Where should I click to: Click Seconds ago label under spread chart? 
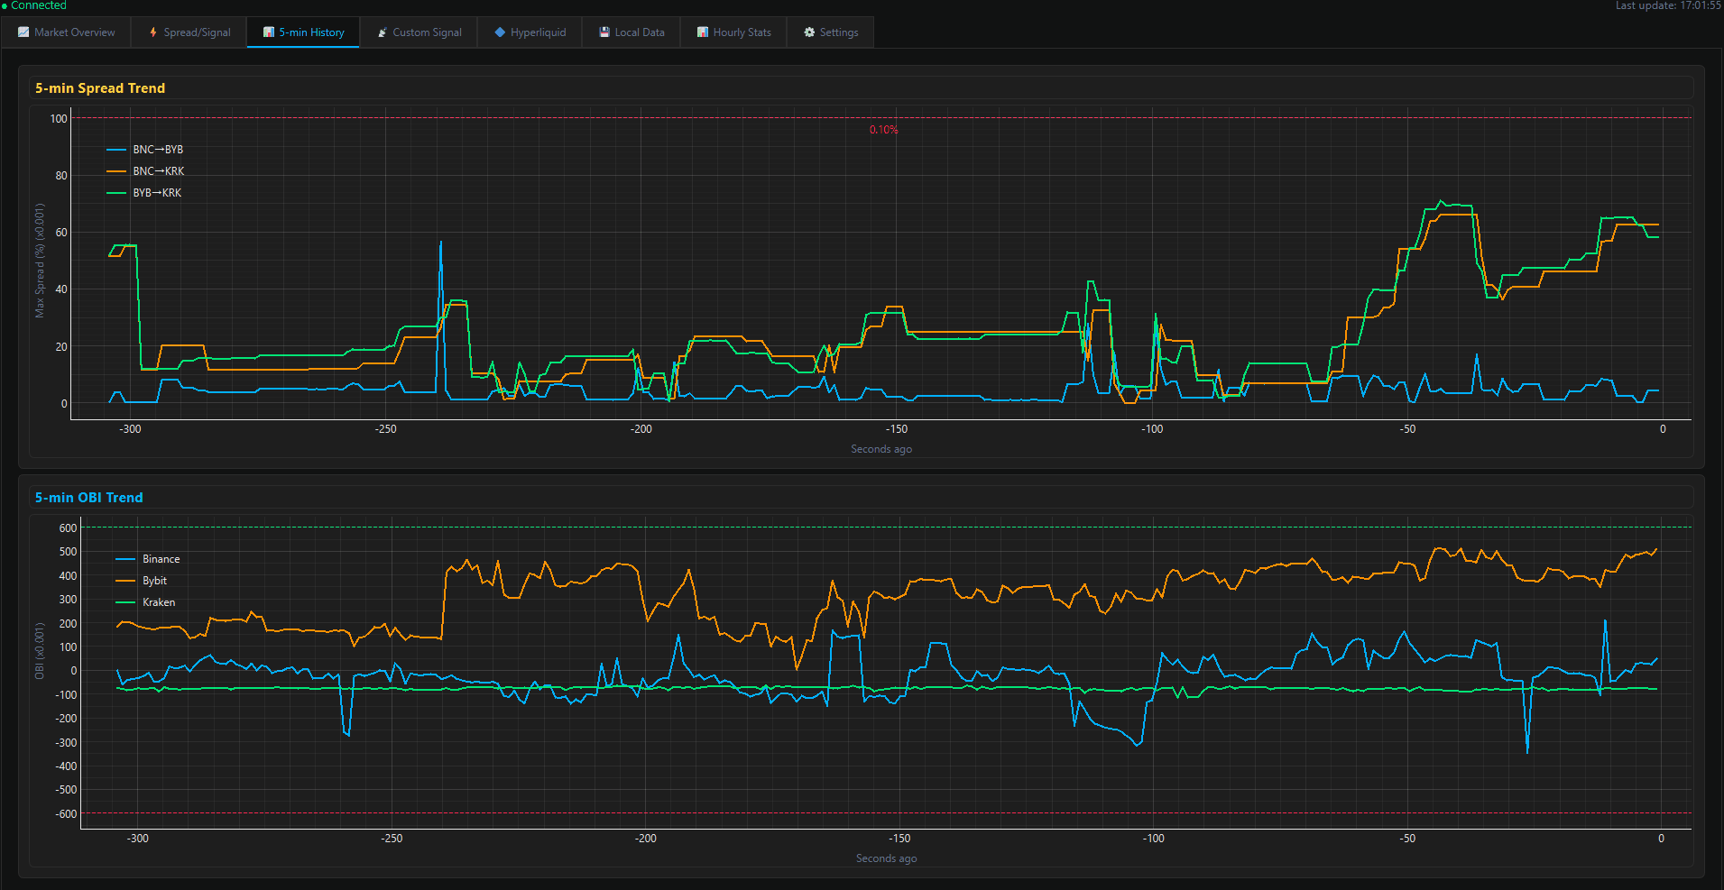pyautogui.click(x=881, y=449)
